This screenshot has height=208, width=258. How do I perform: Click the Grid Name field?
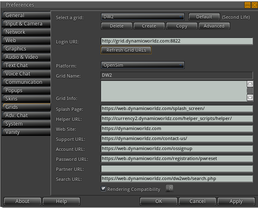pos(177,75)
